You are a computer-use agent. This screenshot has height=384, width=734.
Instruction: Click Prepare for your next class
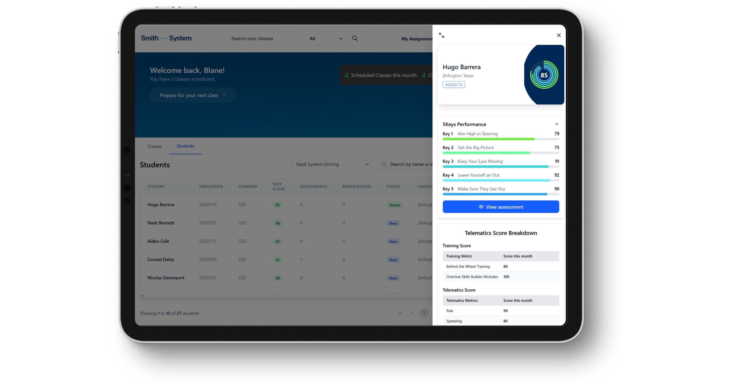pos(193,95)
